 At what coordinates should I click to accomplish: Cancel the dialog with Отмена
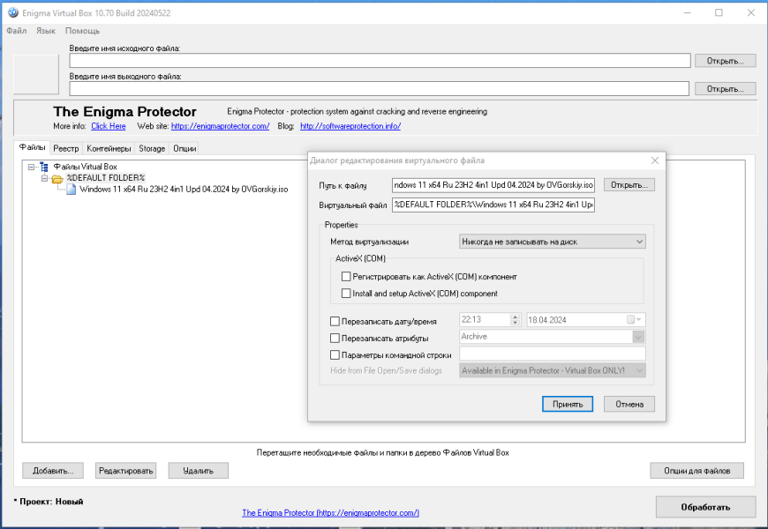[x=629, y=404]
